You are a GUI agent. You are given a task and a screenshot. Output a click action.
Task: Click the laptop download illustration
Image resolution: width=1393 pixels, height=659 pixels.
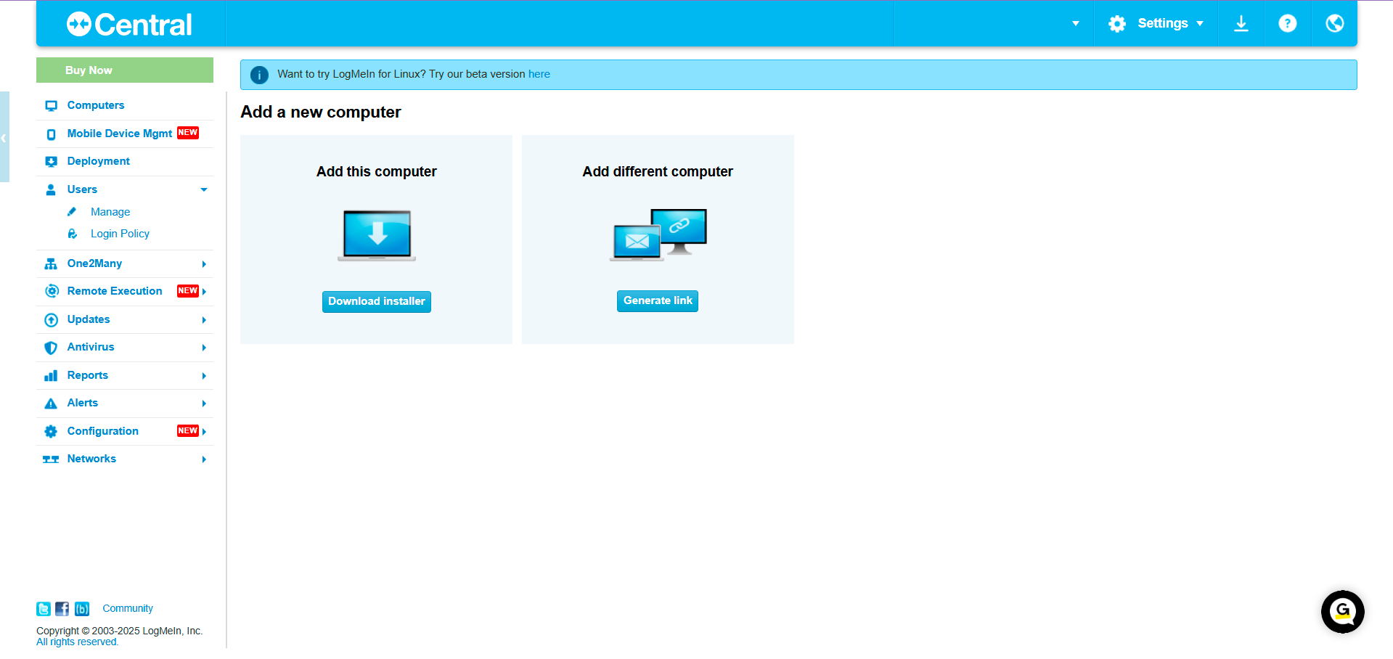coord(377,235)
